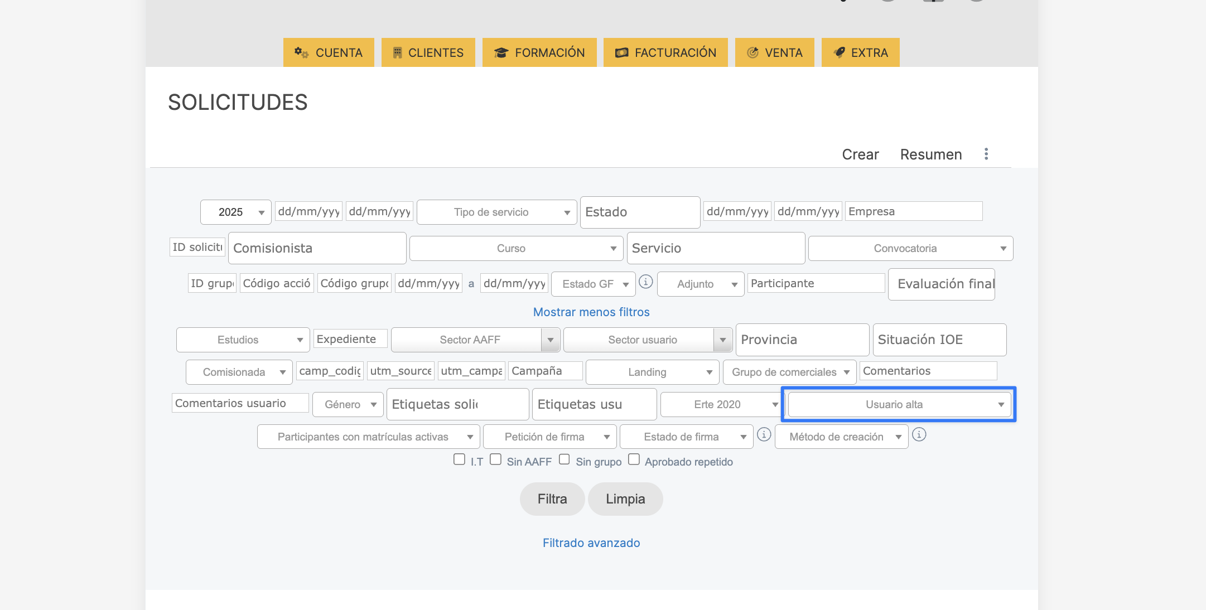Expand the Tipo de servicio dropdown
1206x610 pixels.
(x=496, y=212)
